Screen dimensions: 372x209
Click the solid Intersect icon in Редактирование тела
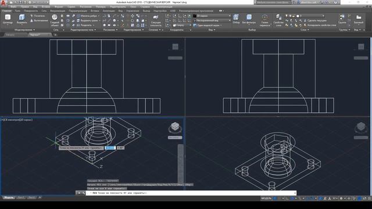[x=68, y=25]
